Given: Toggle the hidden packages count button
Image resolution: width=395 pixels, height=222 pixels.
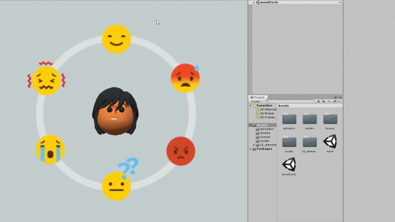Looking at the screenshot, I should (337, 101).
